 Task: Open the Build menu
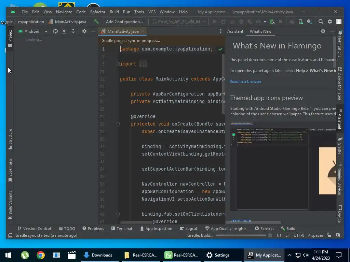point(114,12)
